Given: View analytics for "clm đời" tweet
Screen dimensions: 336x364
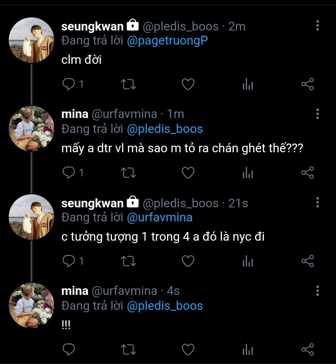Looking at the screenshot, I should (248, 84).
